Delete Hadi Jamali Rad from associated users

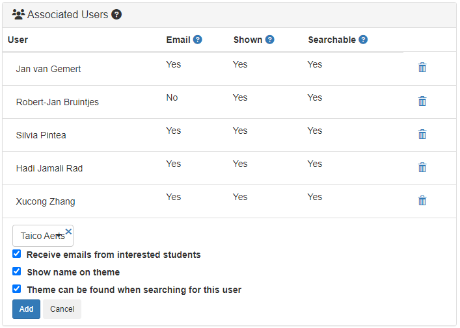click(x=422, y=167)
